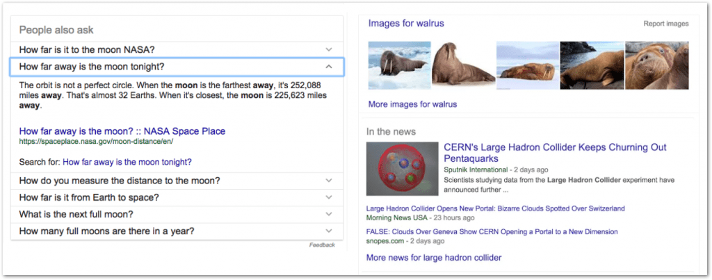Open fourth walrus image on rocks

592,65
